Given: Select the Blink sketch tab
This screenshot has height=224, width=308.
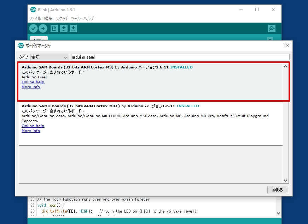Looking at the screenshot, I should pos(39,38).
